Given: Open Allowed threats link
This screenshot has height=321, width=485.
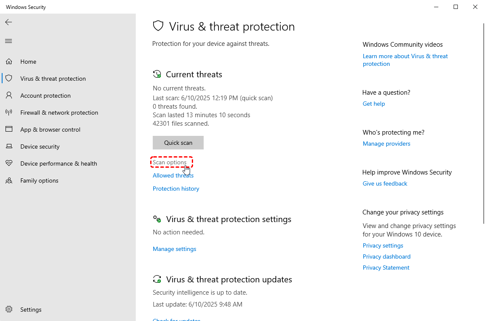Looking at the screenshot, I should click(173, 175).
